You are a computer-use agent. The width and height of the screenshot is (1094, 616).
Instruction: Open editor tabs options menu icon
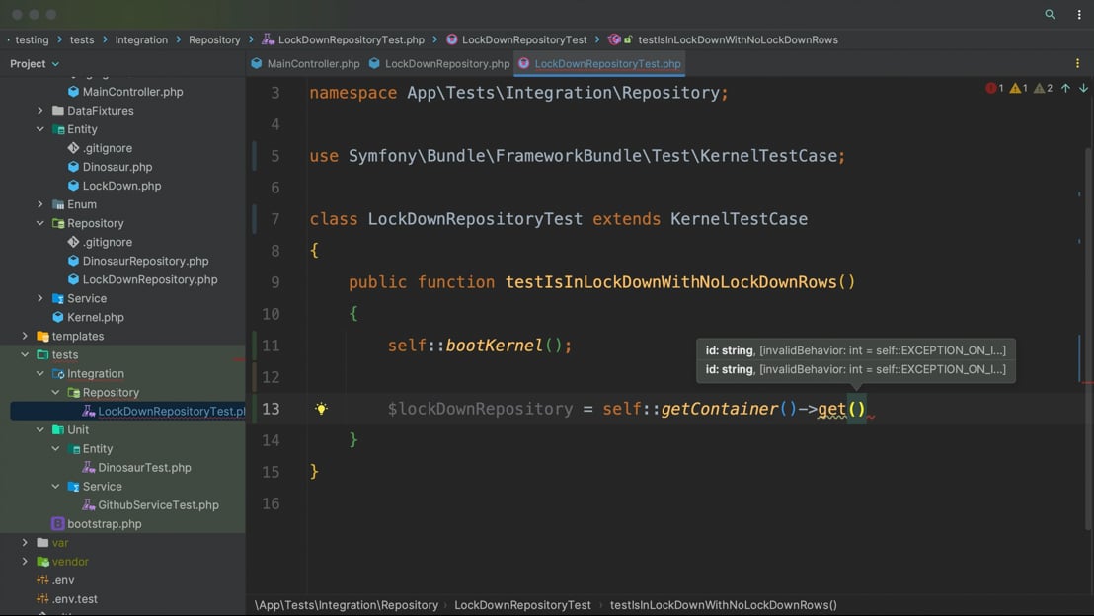(1077, 63)
